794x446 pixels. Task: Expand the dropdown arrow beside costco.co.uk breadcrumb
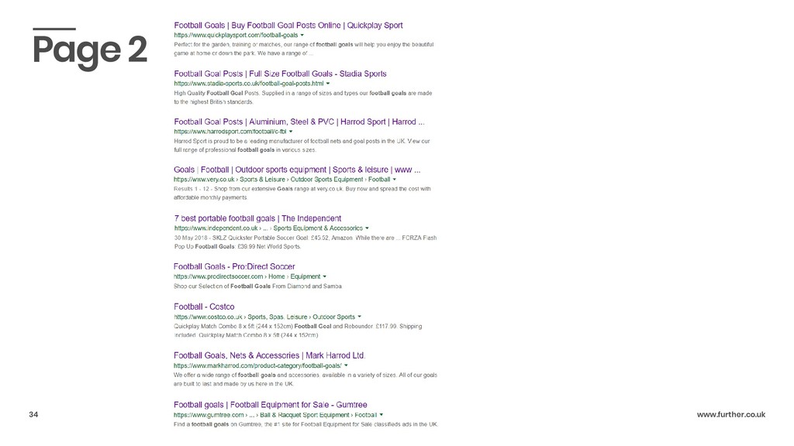(360, 317)
